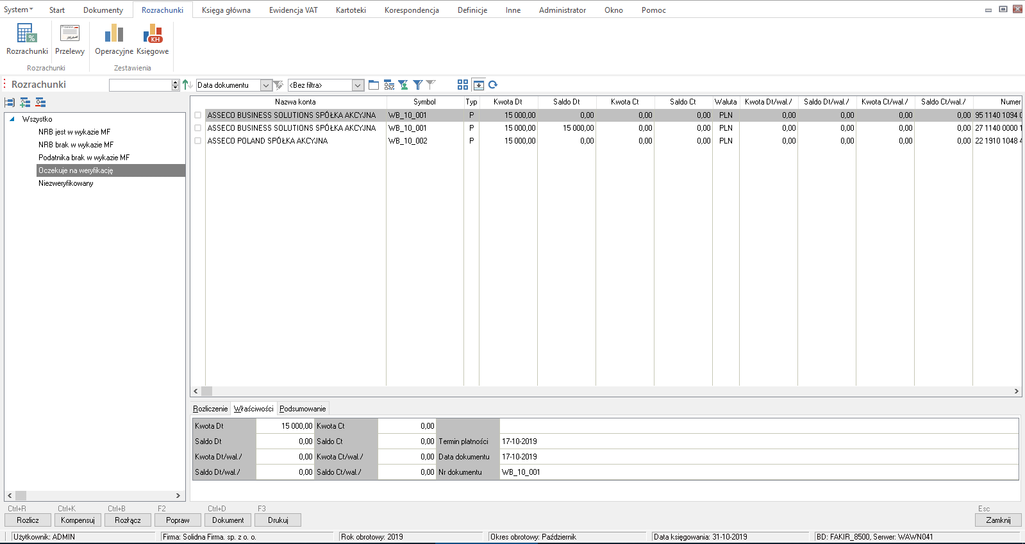Tick checkbox for second WB_10_001 row

point(198,128)
